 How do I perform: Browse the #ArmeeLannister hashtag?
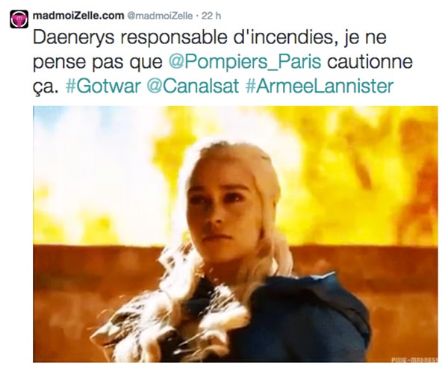click(x=320, y=86)
